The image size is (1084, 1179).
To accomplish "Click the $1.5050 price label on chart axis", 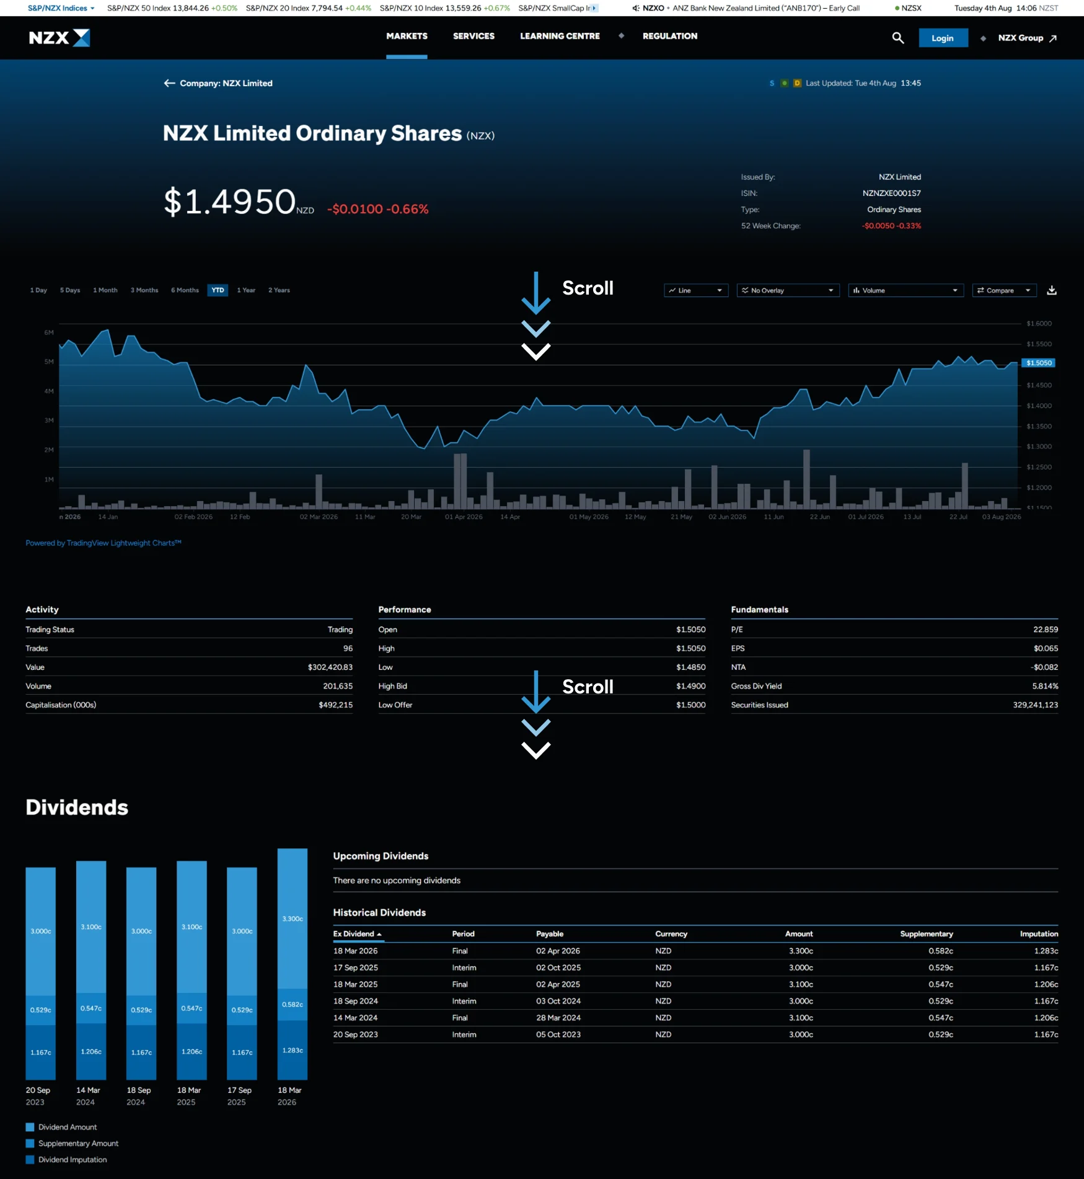I will (x=1039, y=363).
